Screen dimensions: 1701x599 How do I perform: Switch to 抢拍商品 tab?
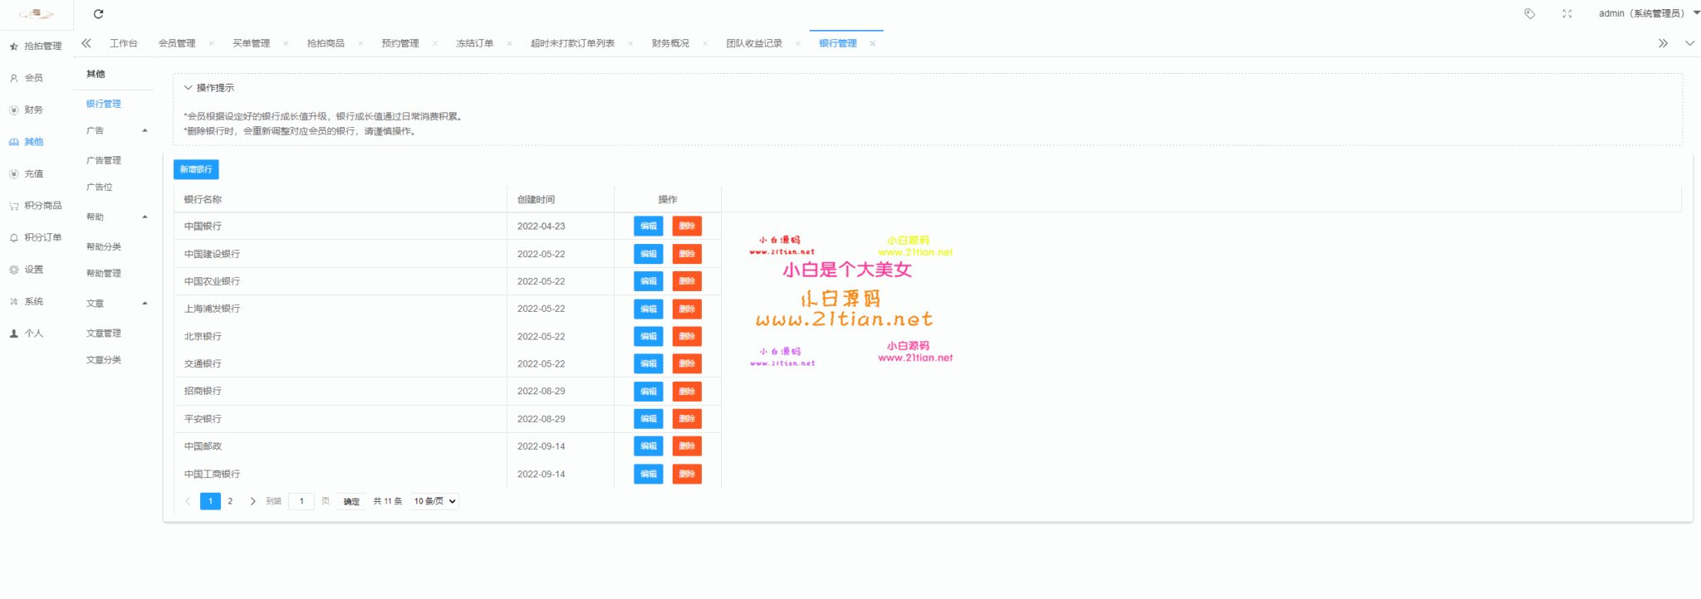tap(326, 43)
